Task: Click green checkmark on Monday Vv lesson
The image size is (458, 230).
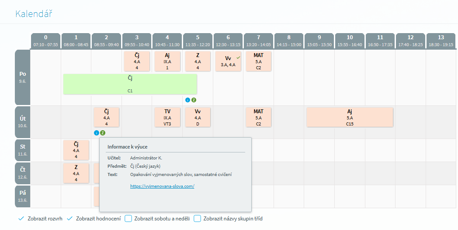Action: click(238, 57)
